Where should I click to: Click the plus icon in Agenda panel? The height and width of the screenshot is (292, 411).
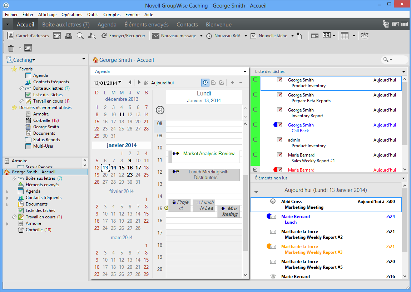click(x=233, y=83)
